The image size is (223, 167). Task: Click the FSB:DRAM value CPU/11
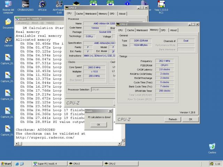click(164, 65)
